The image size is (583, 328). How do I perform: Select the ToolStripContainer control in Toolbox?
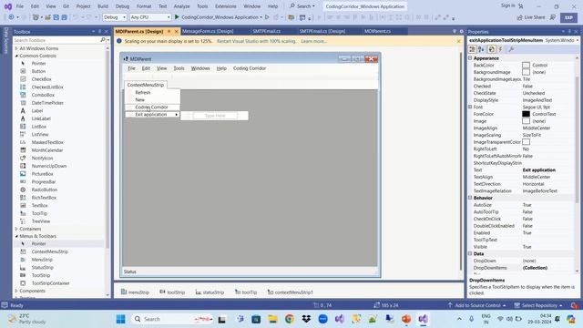(x=51, y=283)
